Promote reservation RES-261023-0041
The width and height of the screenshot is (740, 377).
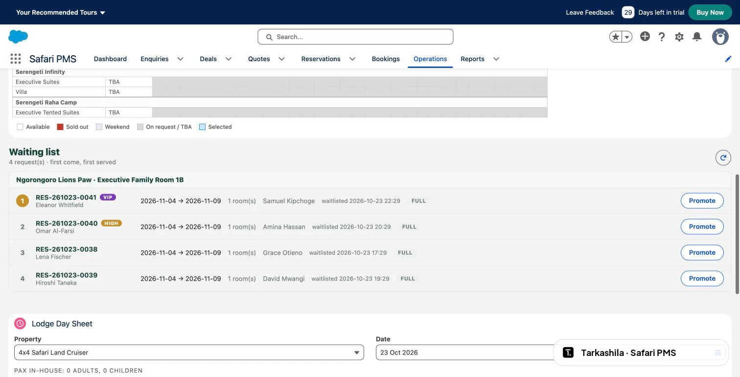(702, 201)
